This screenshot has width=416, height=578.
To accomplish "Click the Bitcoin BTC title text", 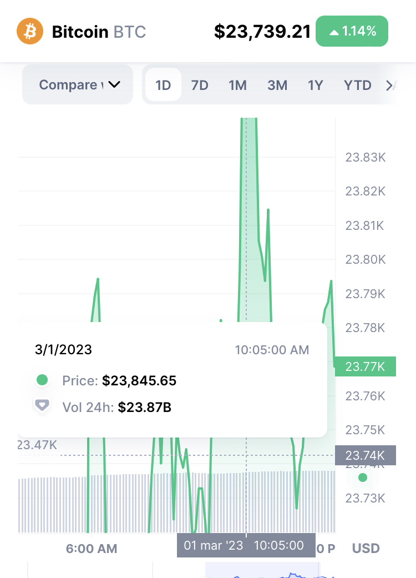I will [99, 32].
